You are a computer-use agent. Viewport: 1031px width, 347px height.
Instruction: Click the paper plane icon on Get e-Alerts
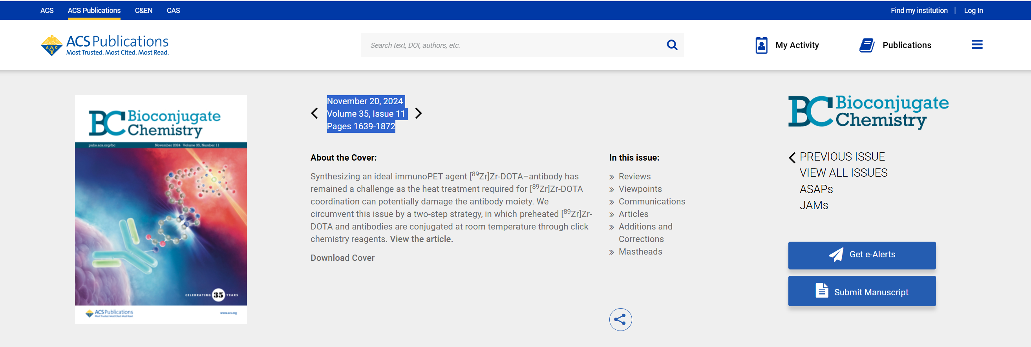pyautogui.click(x=836, y=254)
